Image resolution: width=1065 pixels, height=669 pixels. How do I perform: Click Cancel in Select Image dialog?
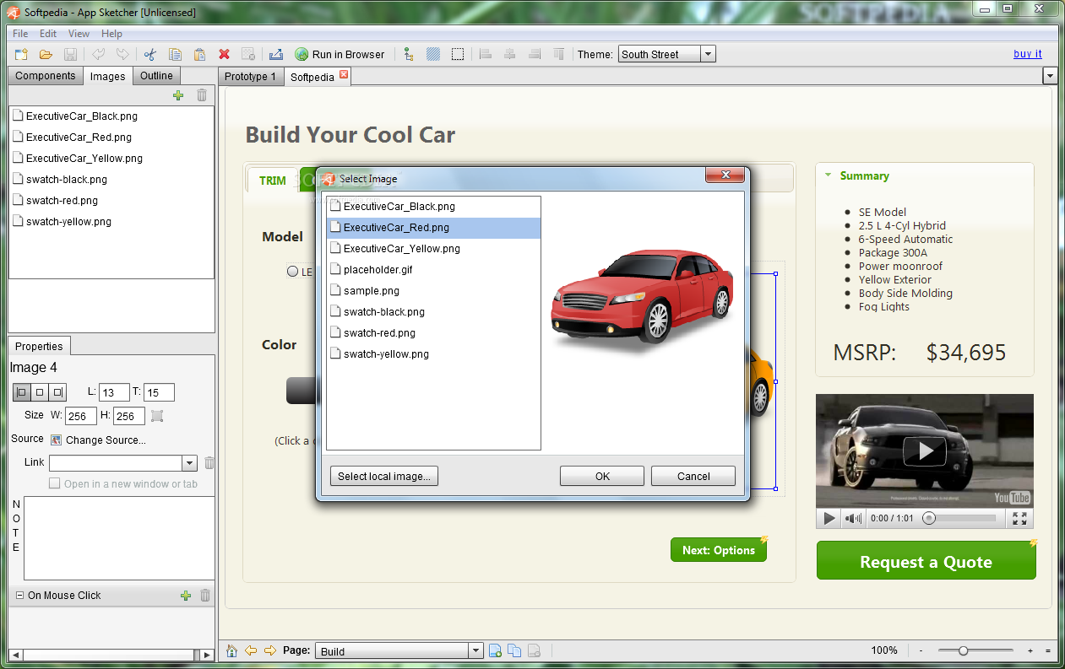coord(693,476)
